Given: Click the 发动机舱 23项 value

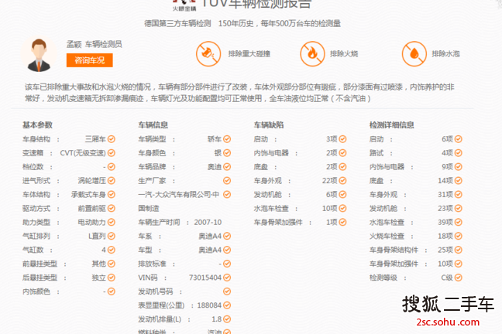Looking at the screenshot, I should coord(445,209).
